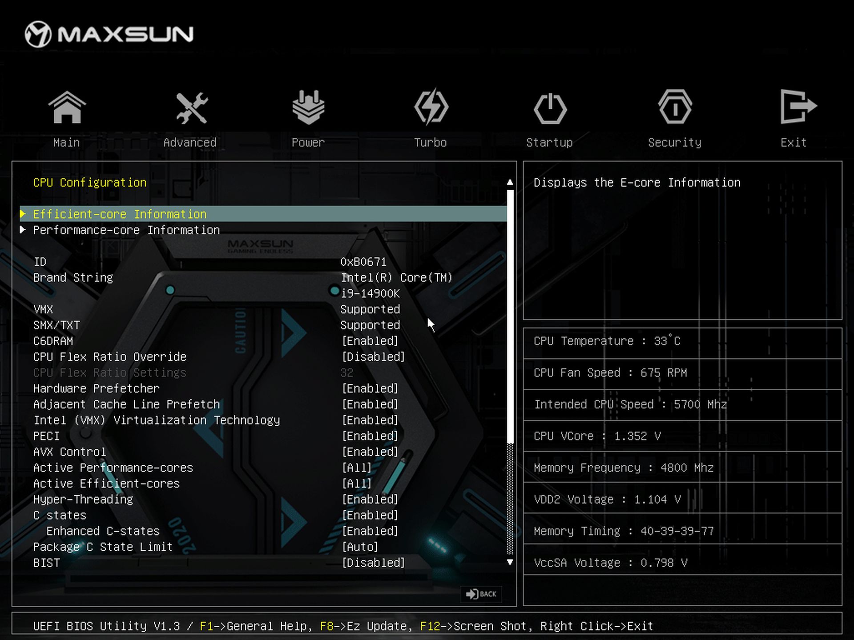
Task: Click the BACK button
Action: pos(481,594)
